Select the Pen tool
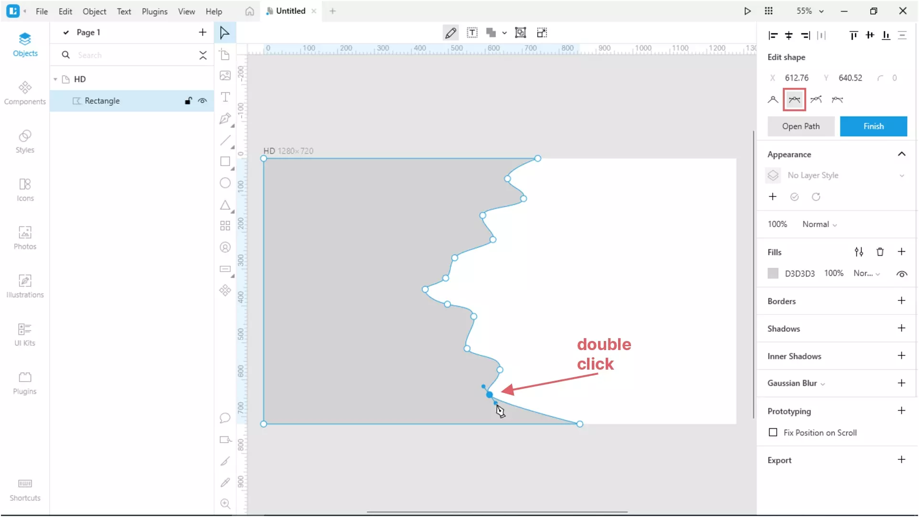This screenshot has width=919, height=517. pyautogui.click(x=225, y=118)
